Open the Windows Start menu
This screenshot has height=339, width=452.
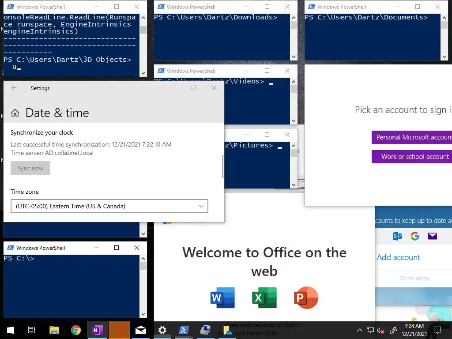click(11, 330)
